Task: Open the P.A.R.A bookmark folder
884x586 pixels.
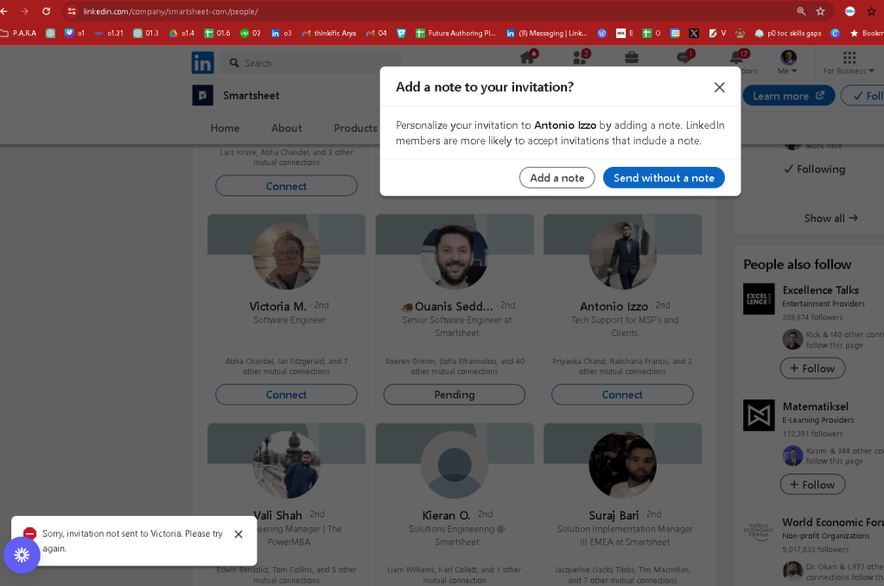Action: [x=18, y=34]
